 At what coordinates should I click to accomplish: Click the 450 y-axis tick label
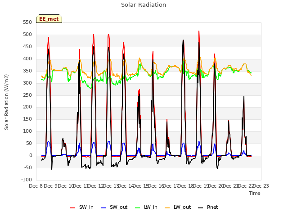(x=27, y=47)
